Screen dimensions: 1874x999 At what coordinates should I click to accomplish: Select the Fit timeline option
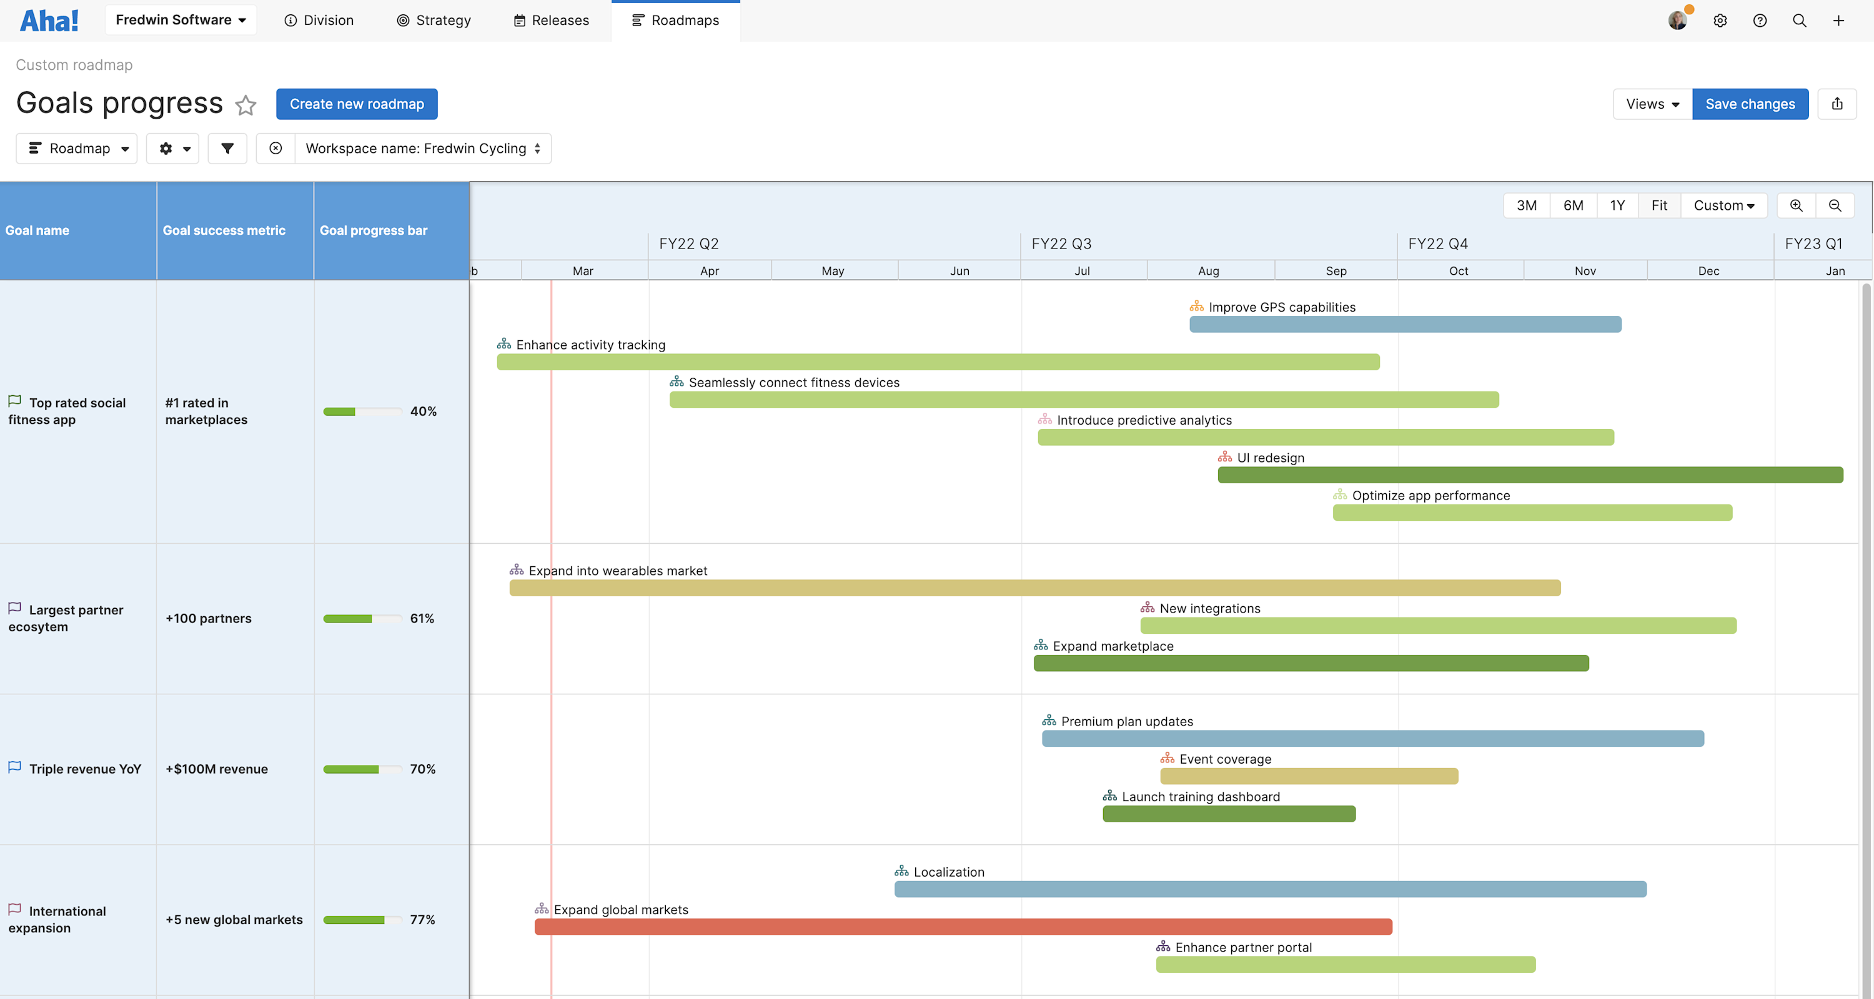[1659, 206]
